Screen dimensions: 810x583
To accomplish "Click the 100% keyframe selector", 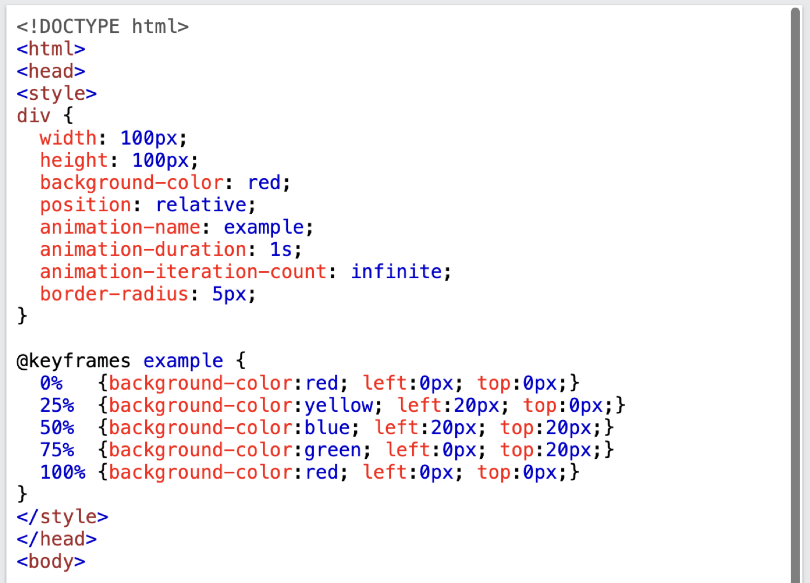I will tap(63, 472).
